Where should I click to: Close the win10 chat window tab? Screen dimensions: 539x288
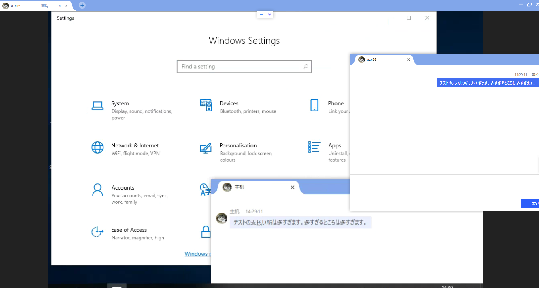pos(408,60)
